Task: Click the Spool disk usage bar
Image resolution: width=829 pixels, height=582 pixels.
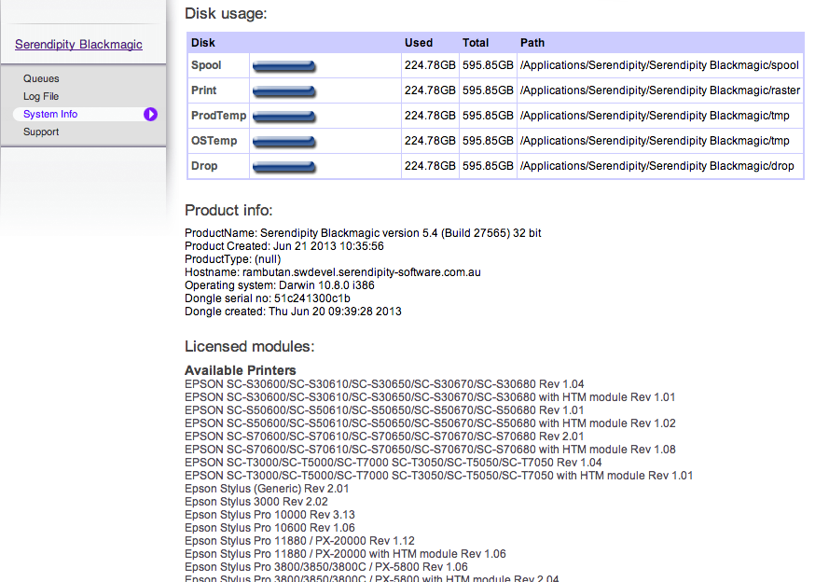Action: [284, 66]
